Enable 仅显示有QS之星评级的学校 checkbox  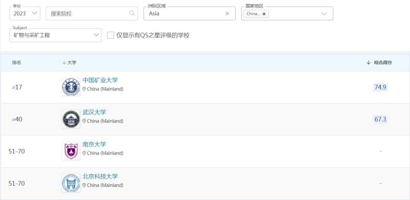click(x=110, y=35)
